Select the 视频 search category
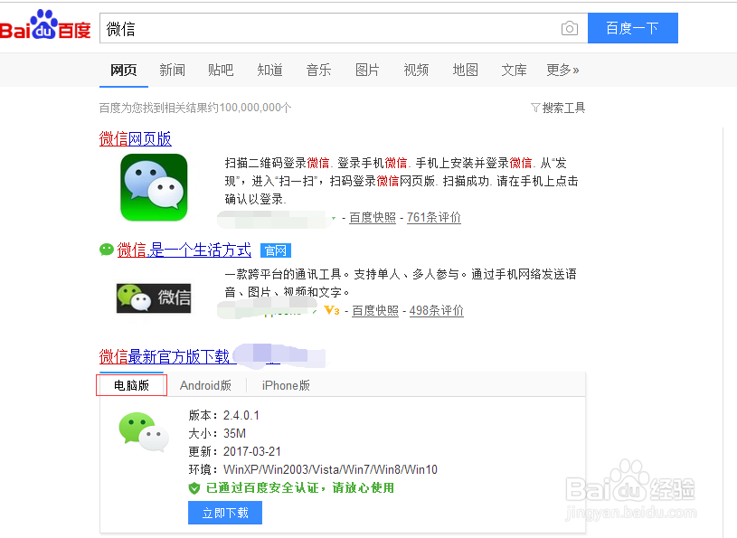The height and width of the screenshot is (538, 737). (x=416, y=69)
